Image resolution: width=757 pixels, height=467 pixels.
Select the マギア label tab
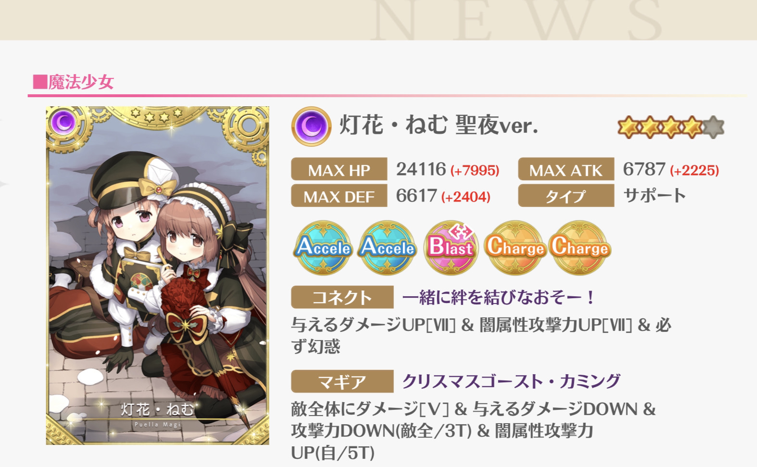(x=342, y=382)
